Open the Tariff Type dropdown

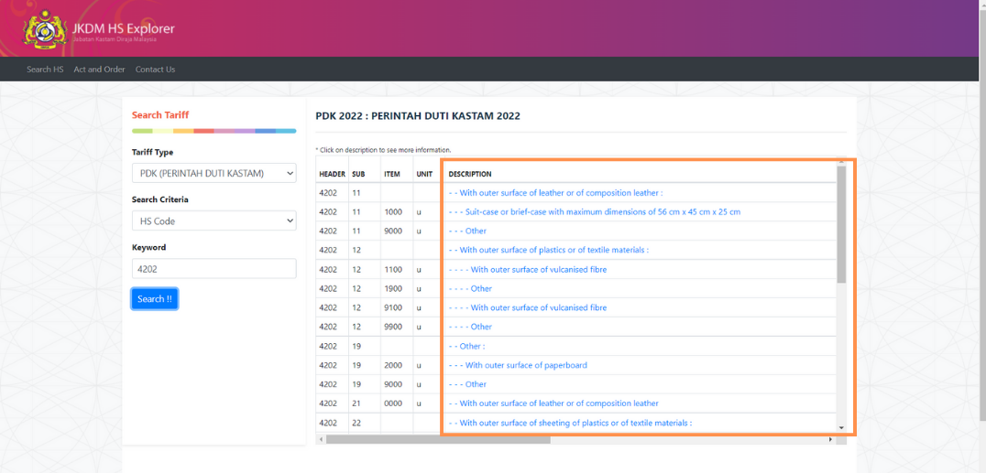(214, 173)
